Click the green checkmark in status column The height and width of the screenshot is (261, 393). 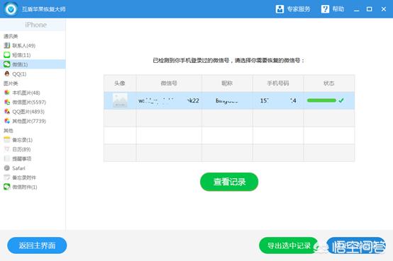coord(341,100)
